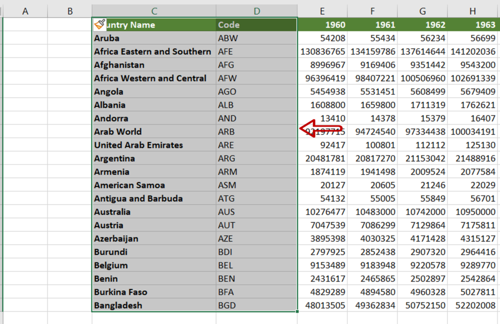
Task: Select the Burkina Faso cell
Action: click(154, 292)
